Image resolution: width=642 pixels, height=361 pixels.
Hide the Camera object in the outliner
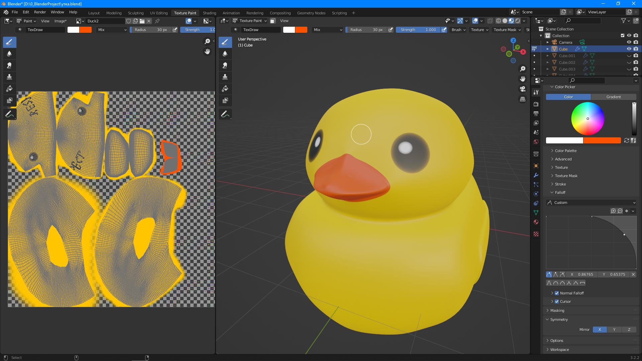(x=629, y=42)
